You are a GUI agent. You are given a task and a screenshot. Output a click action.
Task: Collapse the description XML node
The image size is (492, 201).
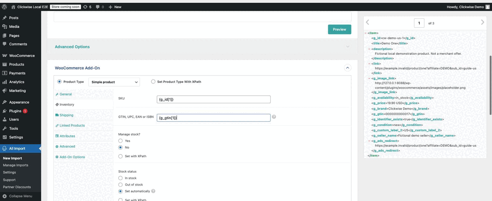coord(369,49)
